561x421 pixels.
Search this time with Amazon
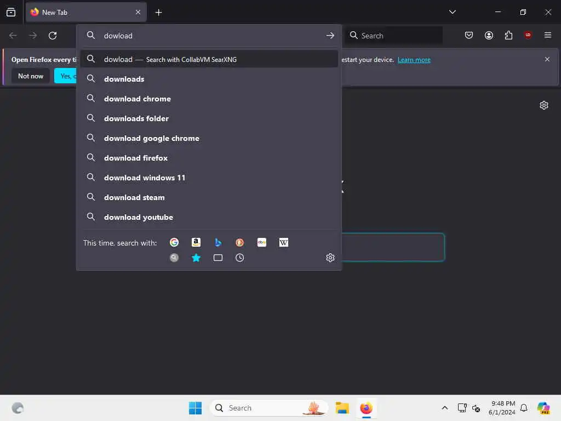196,242
